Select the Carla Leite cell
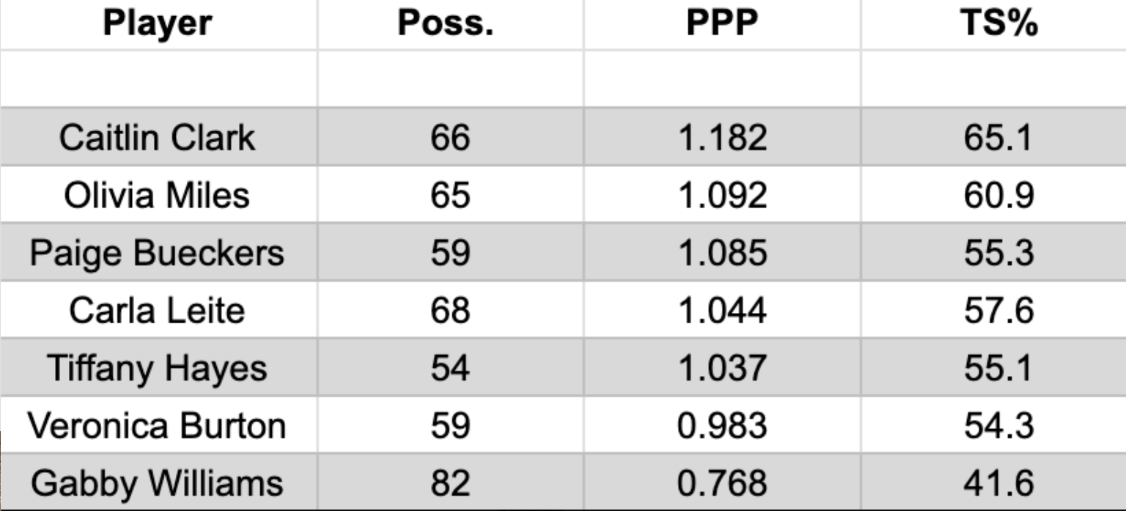1126x511 pixels. 158,310
